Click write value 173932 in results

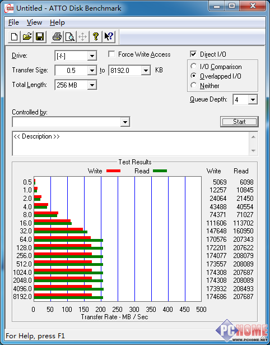pos(216,288)
